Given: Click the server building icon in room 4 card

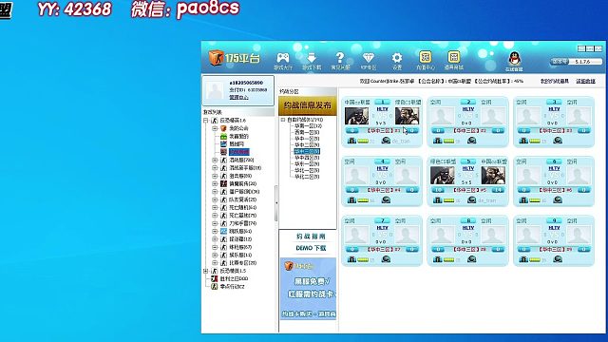Looking at the screenshot, I should [x=351, y=199].
